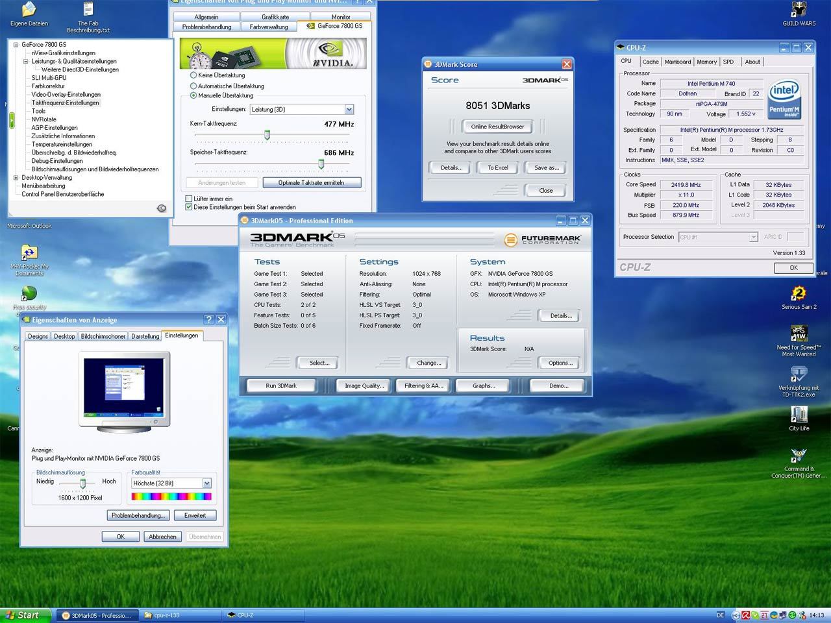Switch to 3DMark05 taskbar button
The width and height of the screenshot is (831, 623).
(x=97, y=615)
